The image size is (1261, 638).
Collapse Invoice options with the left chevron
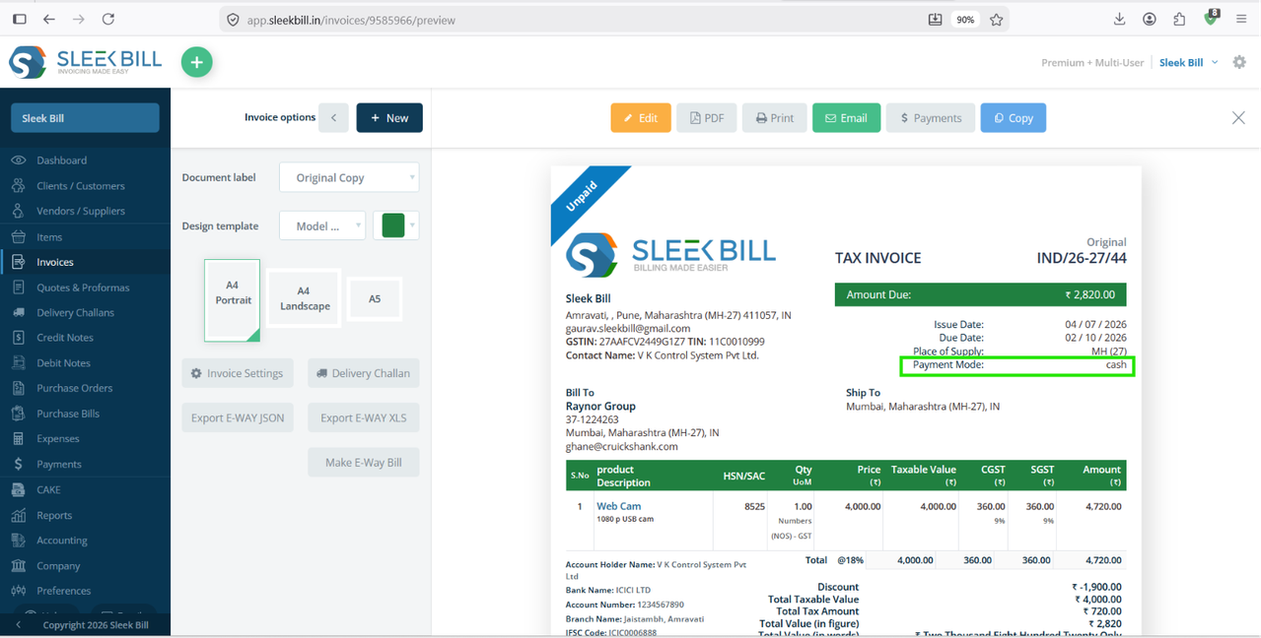[x=333, y=118]
